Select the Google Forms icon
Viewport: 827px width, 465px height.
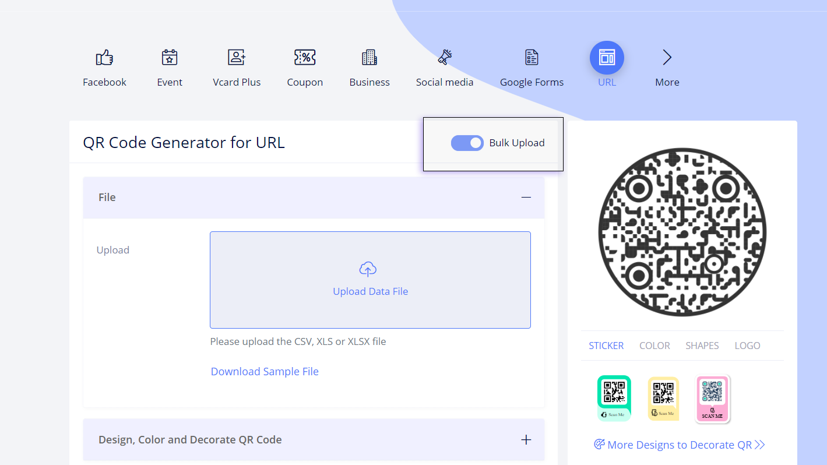coord(532,58)
